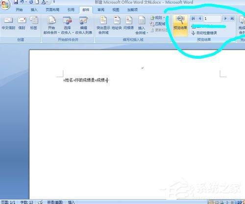Screen dimensions: 245x204
Task: Switch to the 审阅 (Review) tab
Action: pyautogui.click(x=101, y=10)
